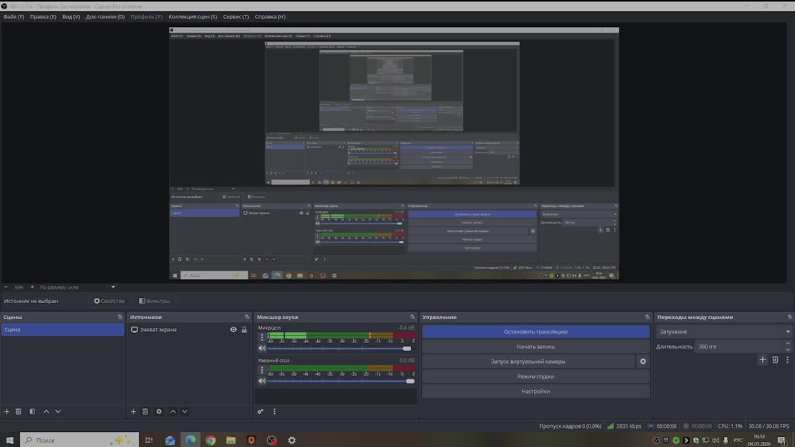
Task: Click the 2835 kbps bitrate status
Action: 624,427
